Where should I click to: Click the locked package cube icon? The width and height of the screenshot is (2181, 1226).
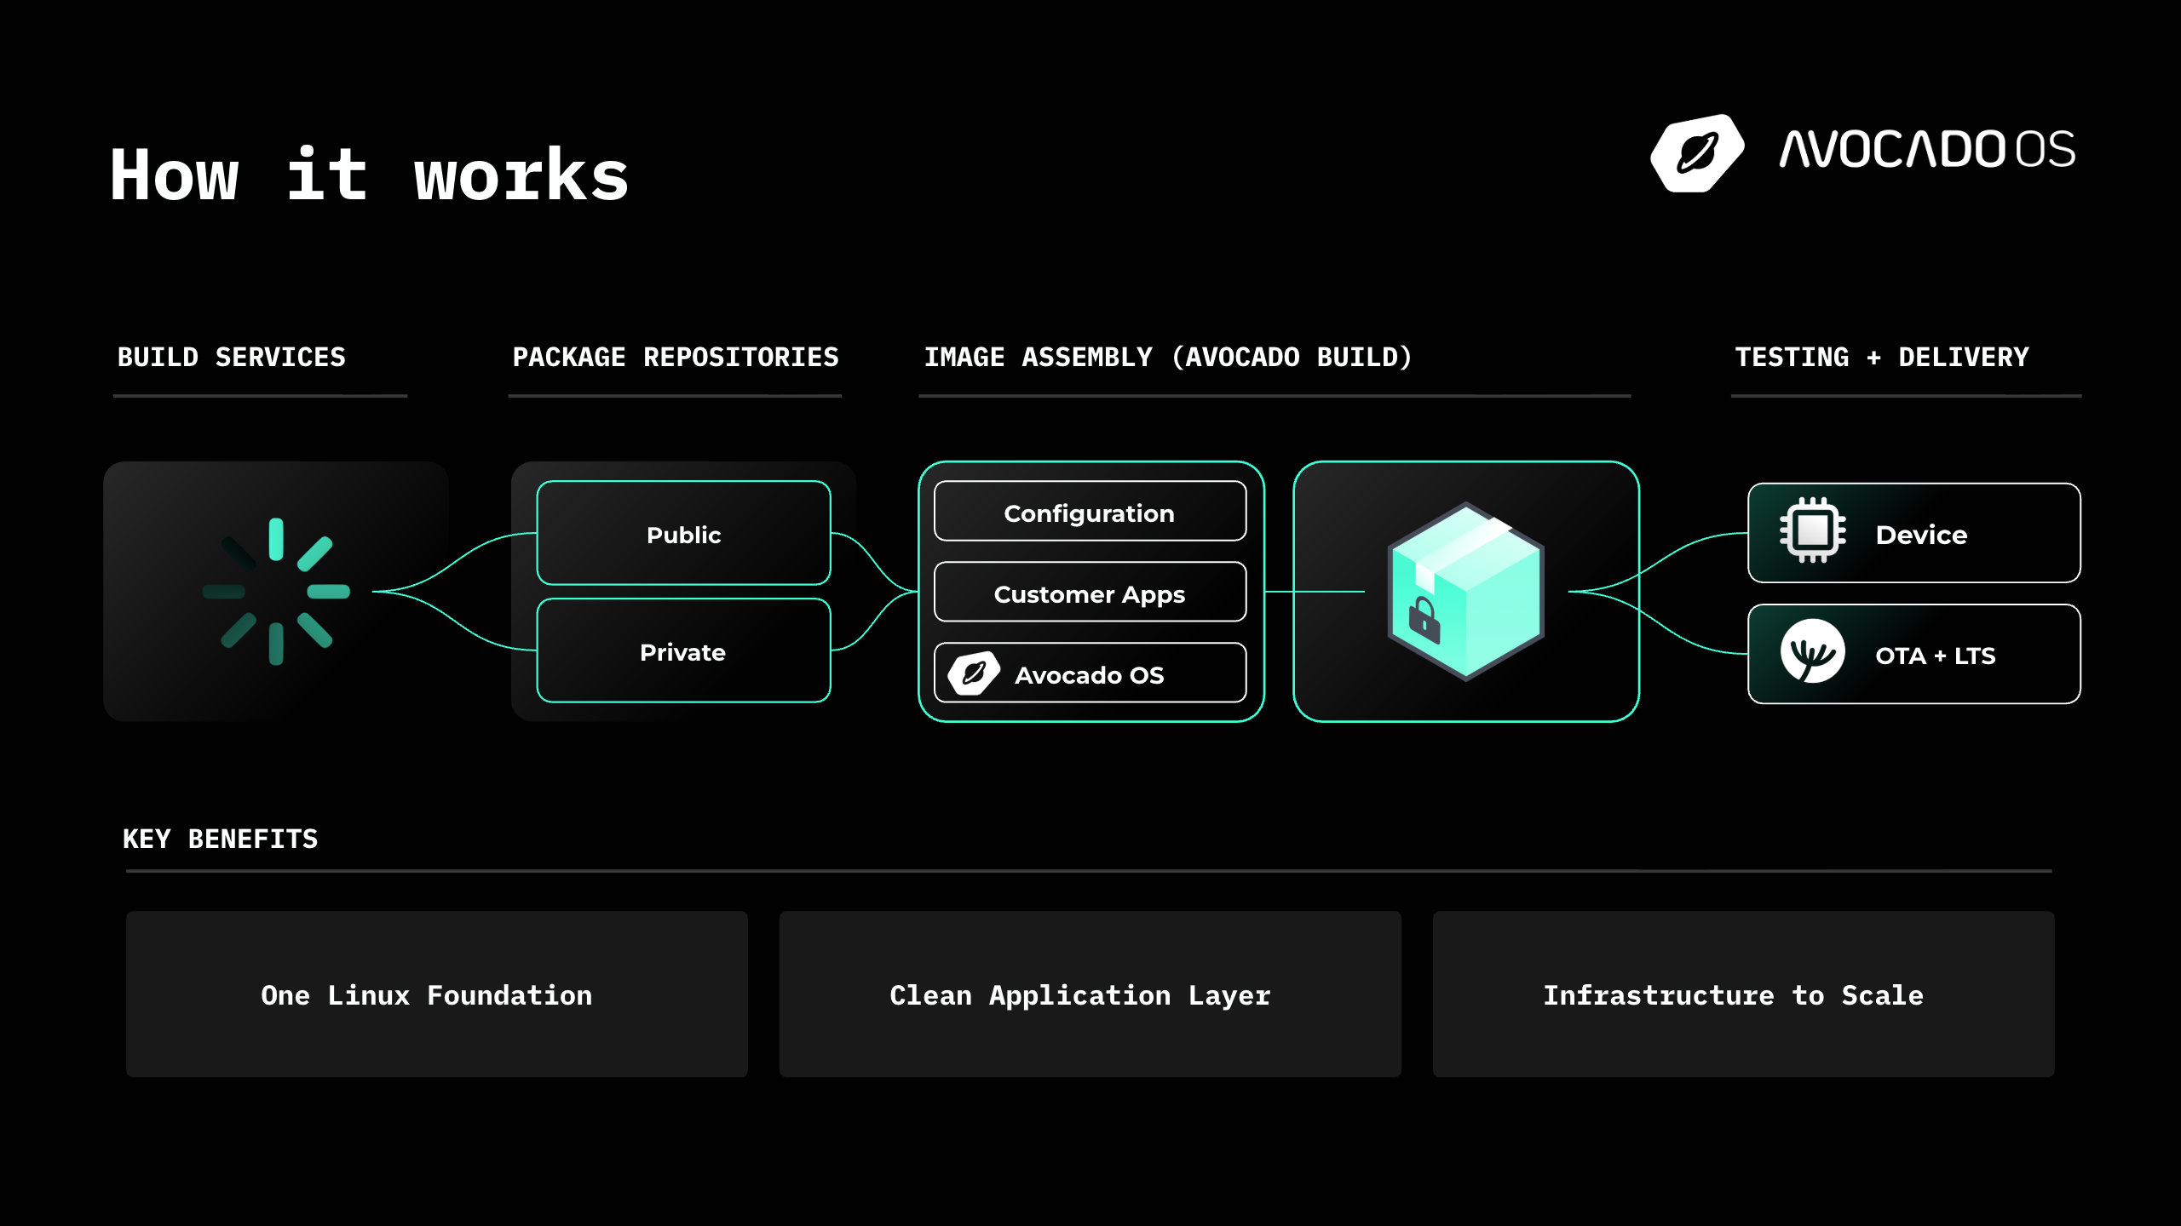point(1466,592)
